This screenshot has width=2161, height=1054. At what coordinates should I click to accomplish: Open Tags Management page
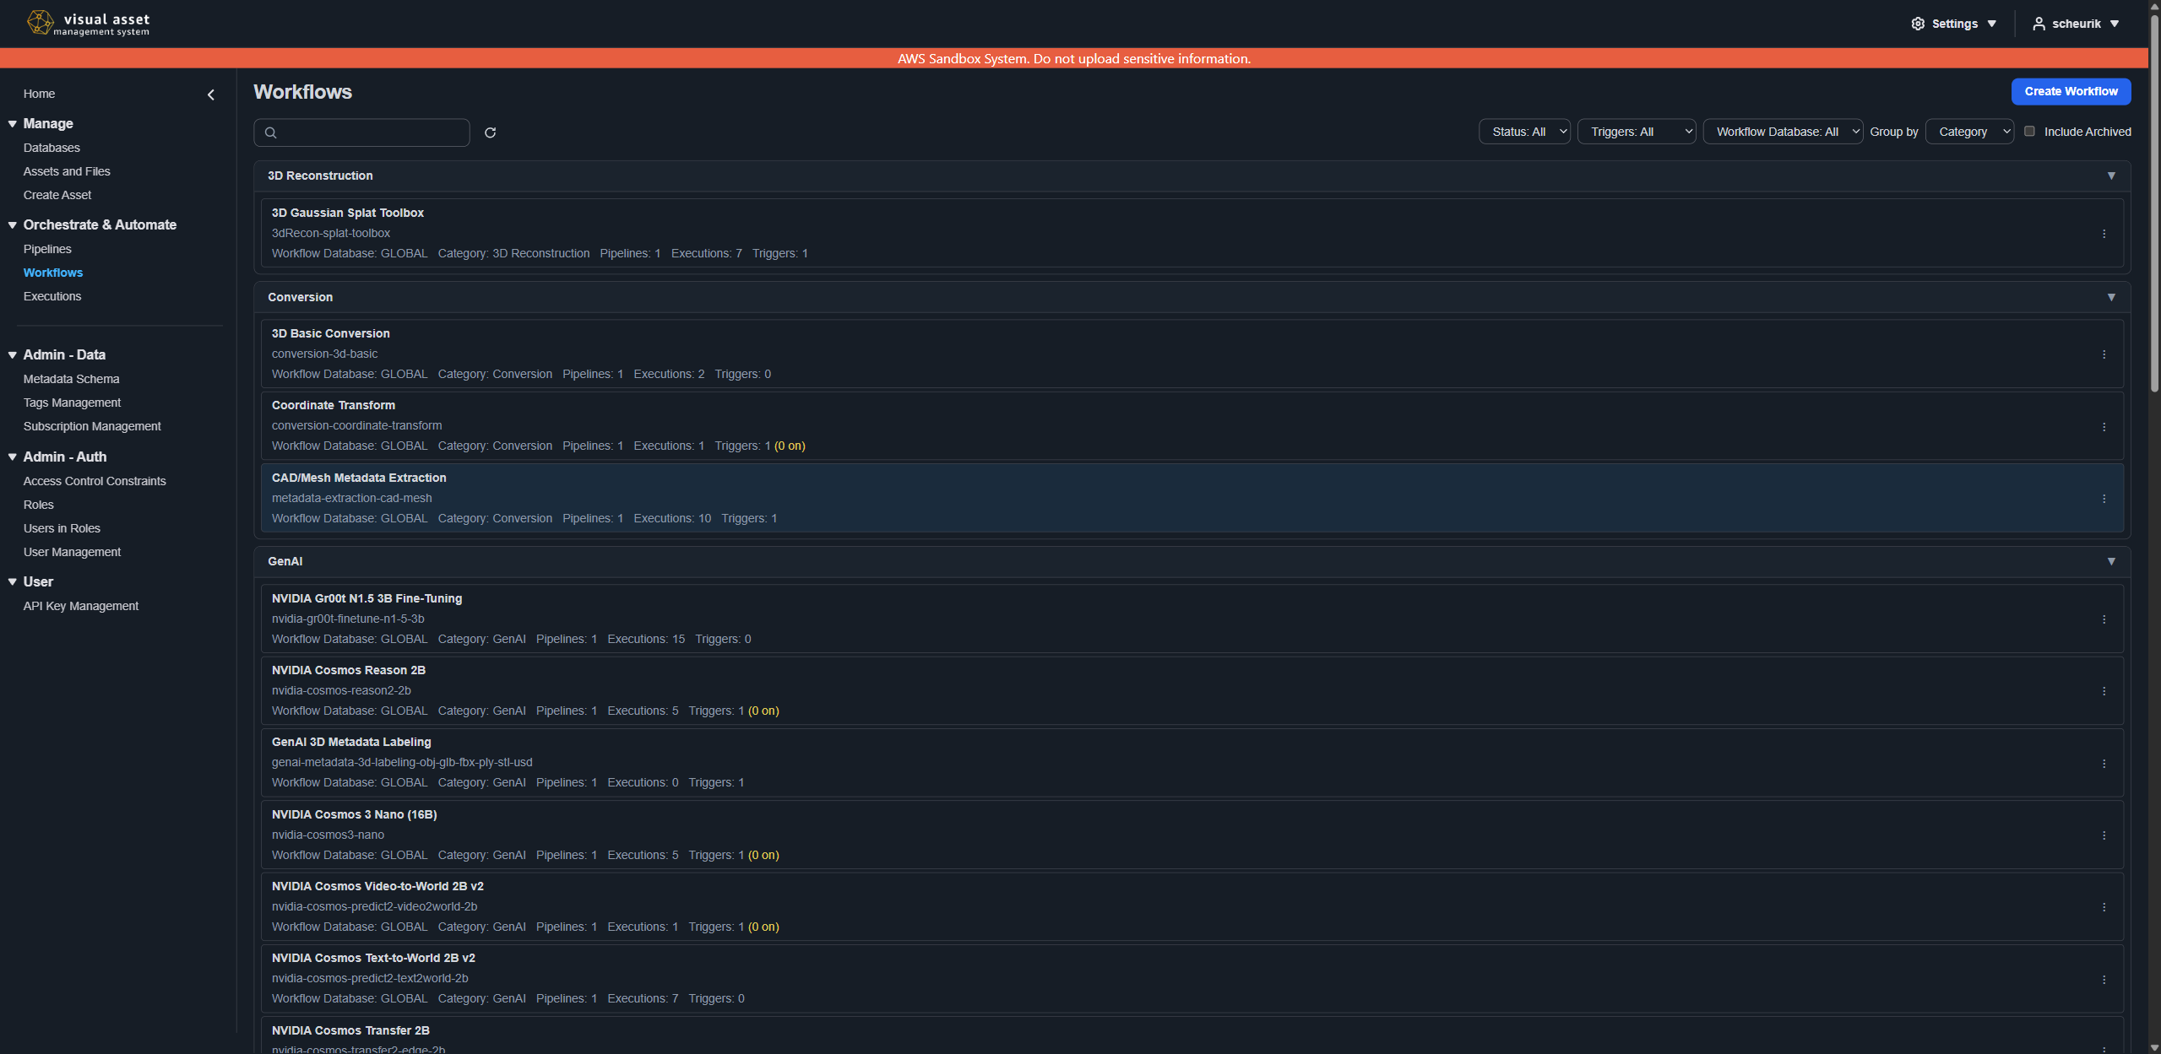pos(72,403)
